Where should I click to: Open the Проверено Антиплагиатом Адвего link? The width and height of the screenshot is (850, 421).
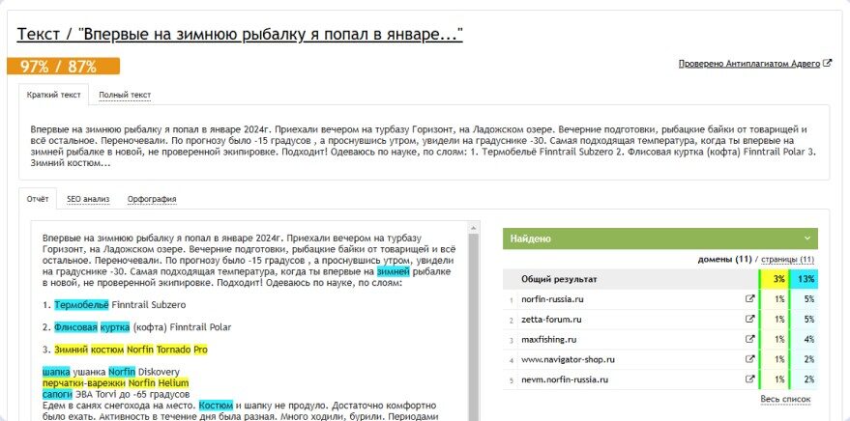(x=749, y=64)
